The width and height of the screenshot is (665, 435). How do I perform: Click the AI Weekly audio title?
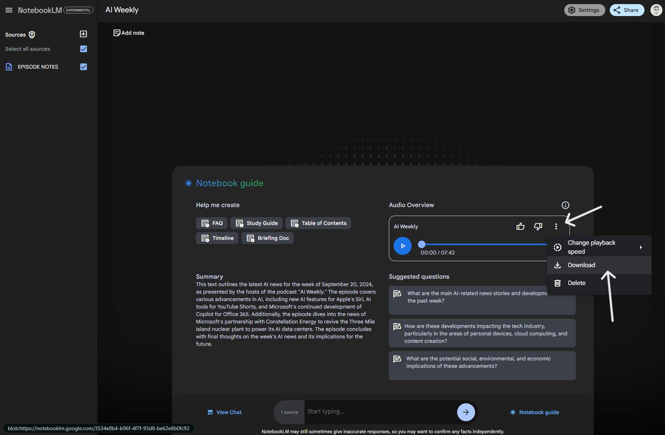[x=406, y=226]
